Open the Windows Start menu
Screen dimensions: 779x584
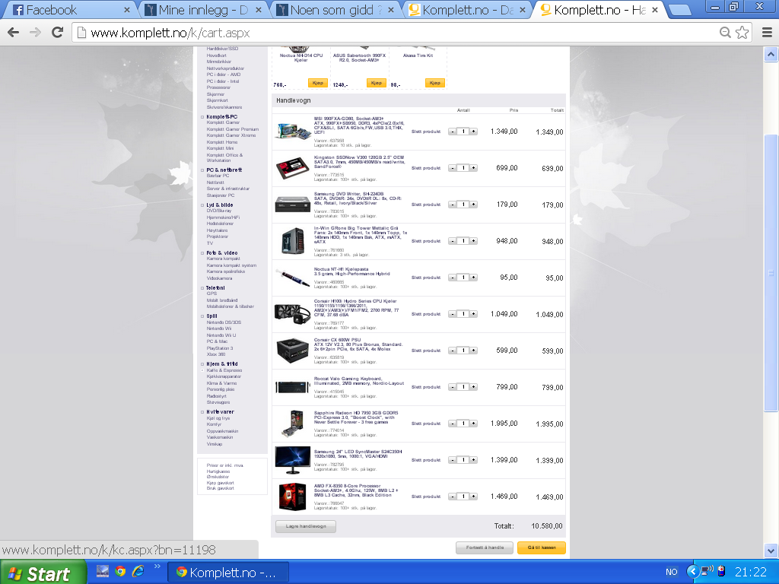coord(43,573)
